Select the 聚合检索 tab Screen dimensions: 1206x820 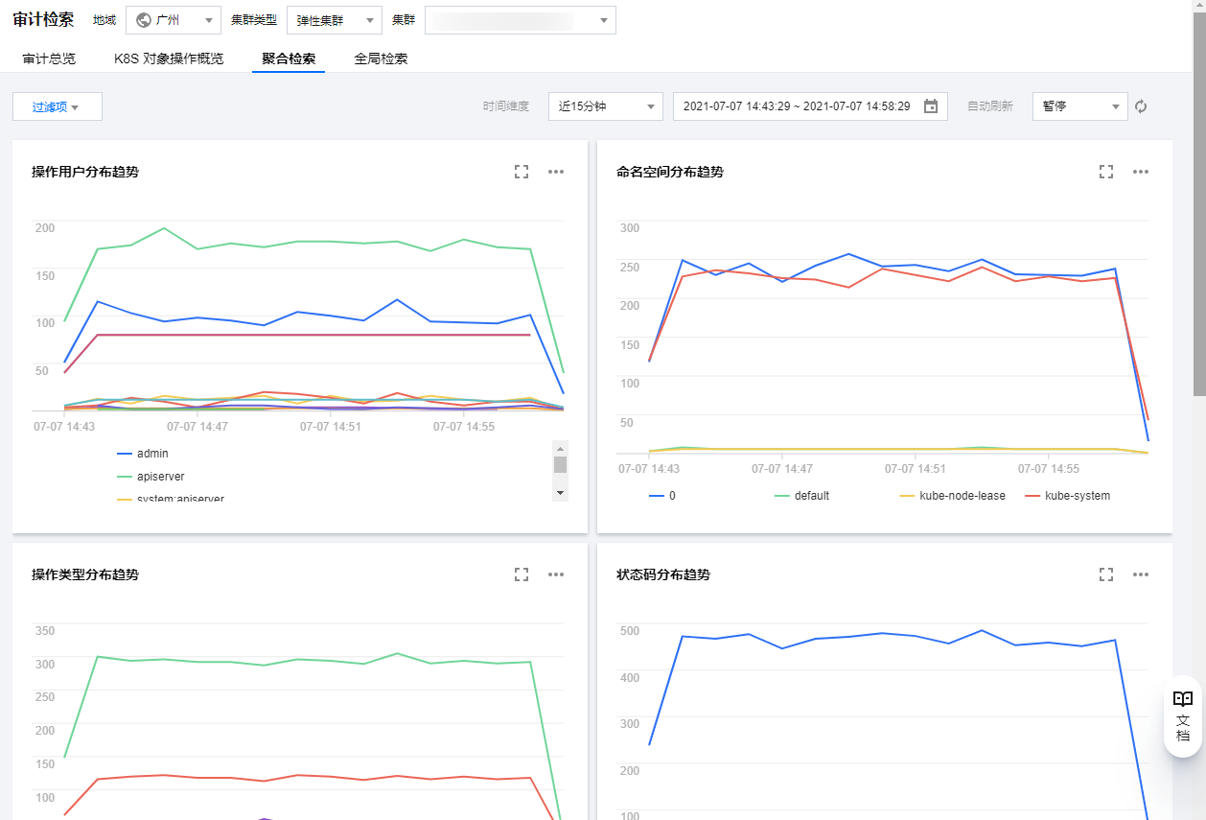tap(289, 59)
